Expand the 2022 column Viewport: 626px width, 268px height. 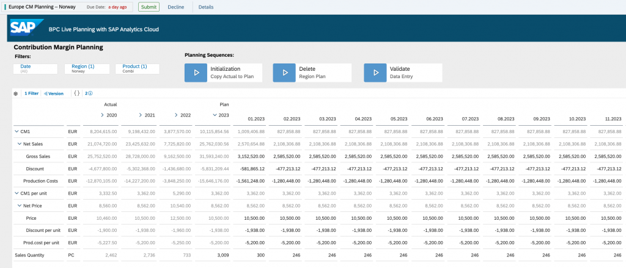tap(177, 115)
